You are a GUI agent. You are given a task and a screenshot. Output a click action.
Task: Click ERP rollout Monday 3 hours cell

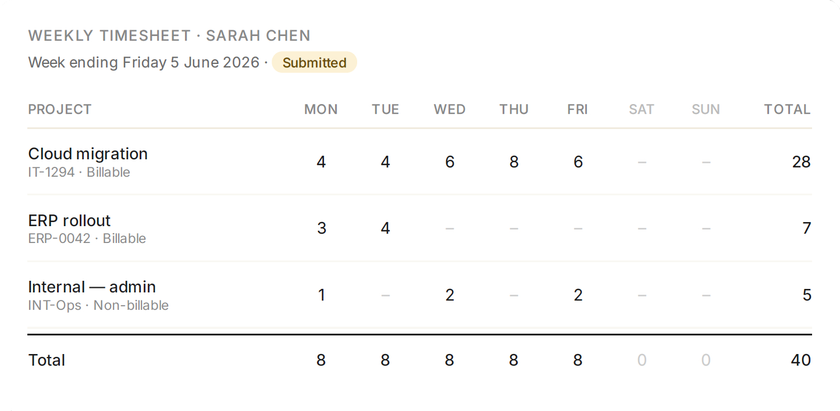[321, 228]
